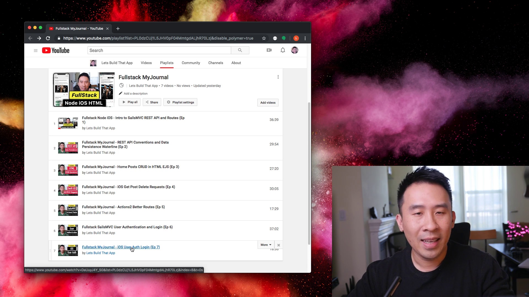Open the account avatar menu
Image resolution: width=529 pixels, height=297 pixels.
[295, 50]
